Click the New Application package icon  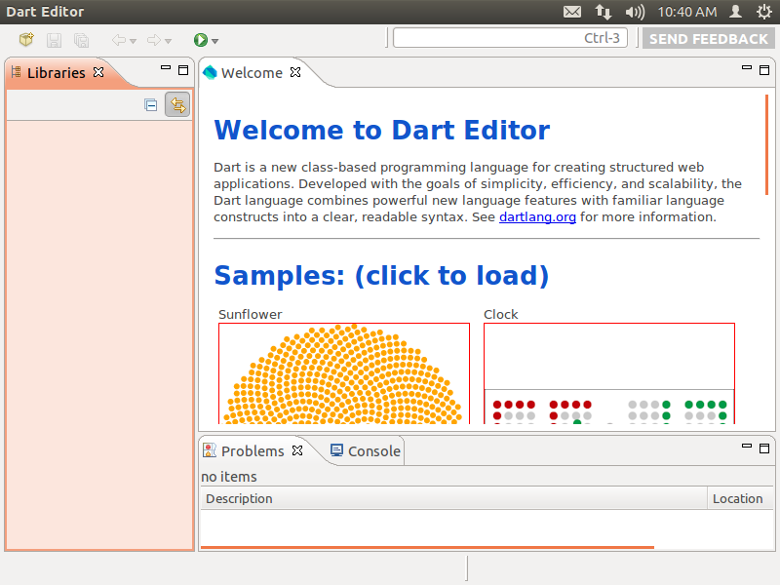coord(26,39)
